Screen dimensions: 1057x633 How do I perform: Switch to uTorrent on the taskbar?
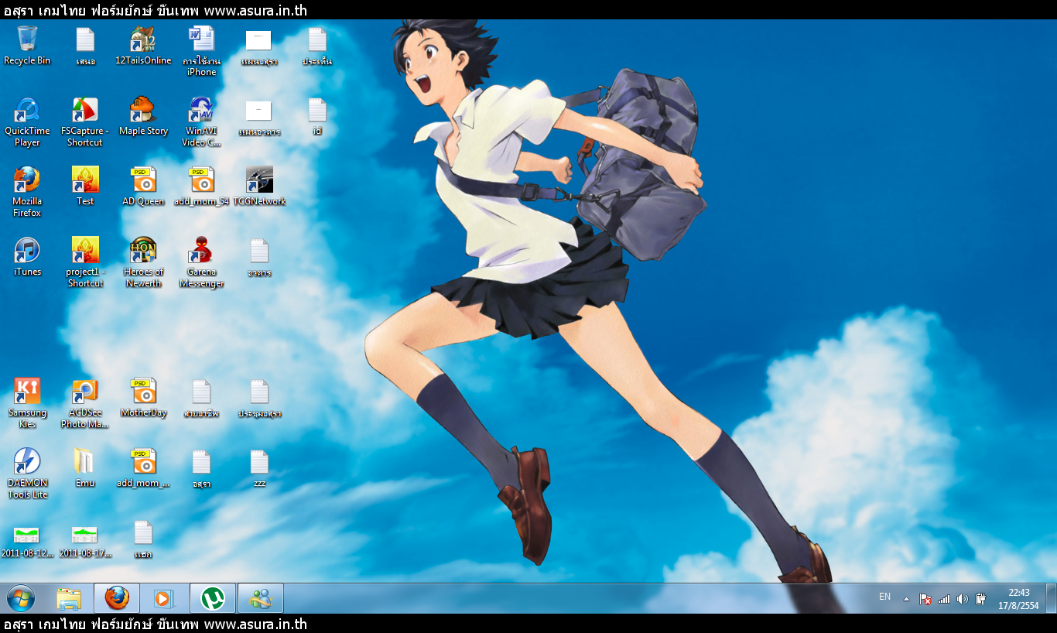tap(212, 598)
